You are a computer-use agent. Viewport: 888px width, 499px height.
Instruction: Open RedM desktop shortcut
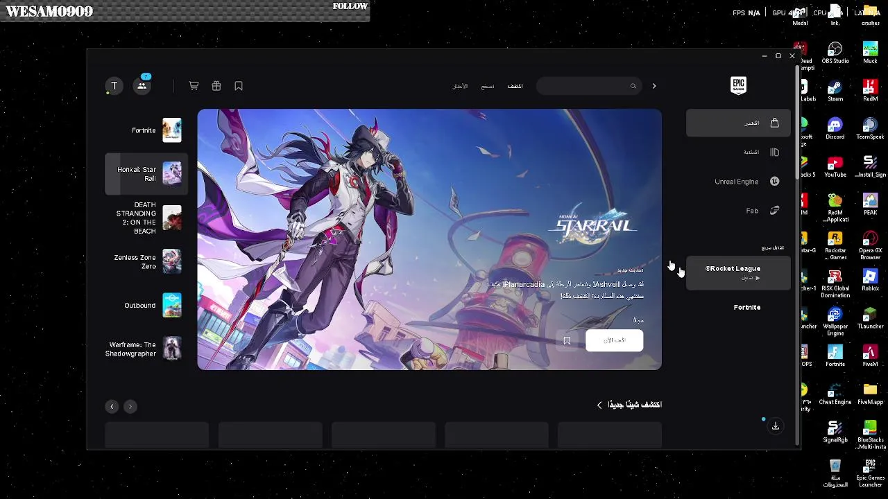[x=870, y=91]
